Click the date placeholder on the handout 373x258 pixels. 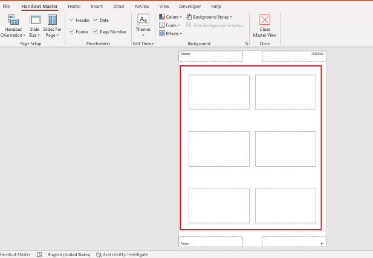coord(294,56)
